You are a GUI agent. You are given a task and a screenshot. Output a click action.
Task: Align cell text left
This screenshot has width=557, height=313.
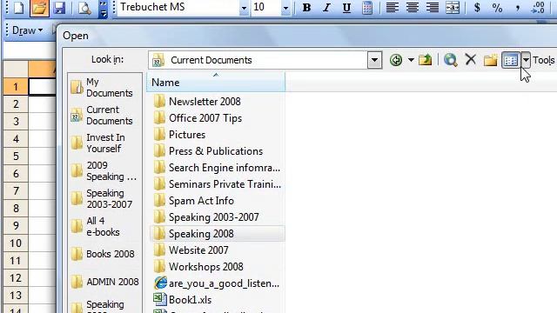[x=393, y=8]
